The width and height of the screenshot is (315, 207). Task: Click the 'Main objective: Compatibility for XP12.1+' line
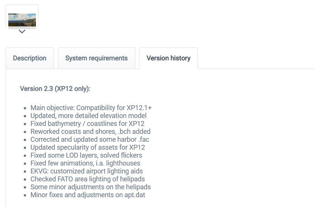click(x=91, y=108)
